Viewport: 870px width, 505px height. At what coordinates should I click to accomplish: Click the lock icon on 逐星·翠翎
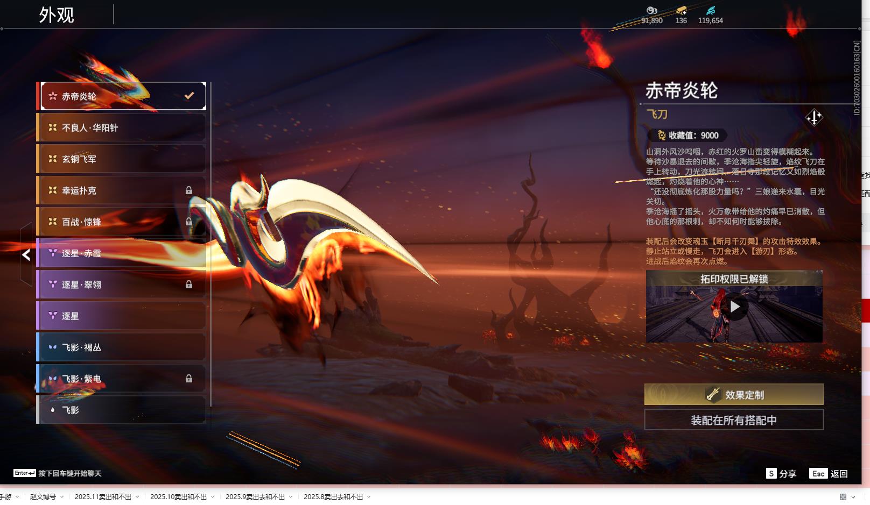coord(189,284)
